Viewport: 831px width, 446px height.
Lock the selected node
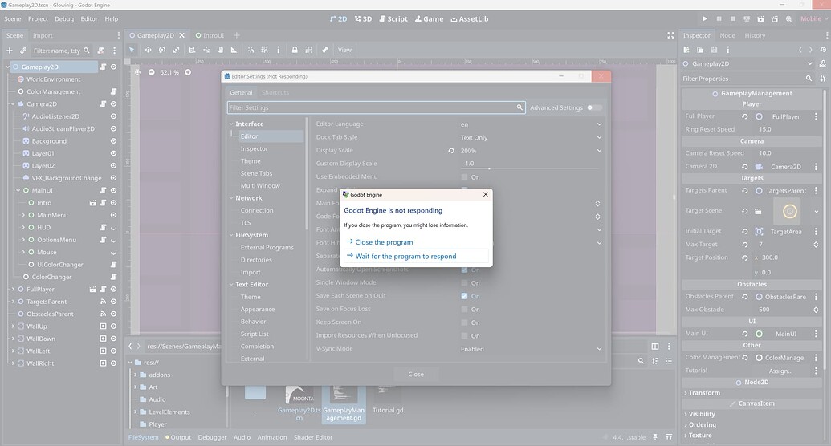(295, 50)
